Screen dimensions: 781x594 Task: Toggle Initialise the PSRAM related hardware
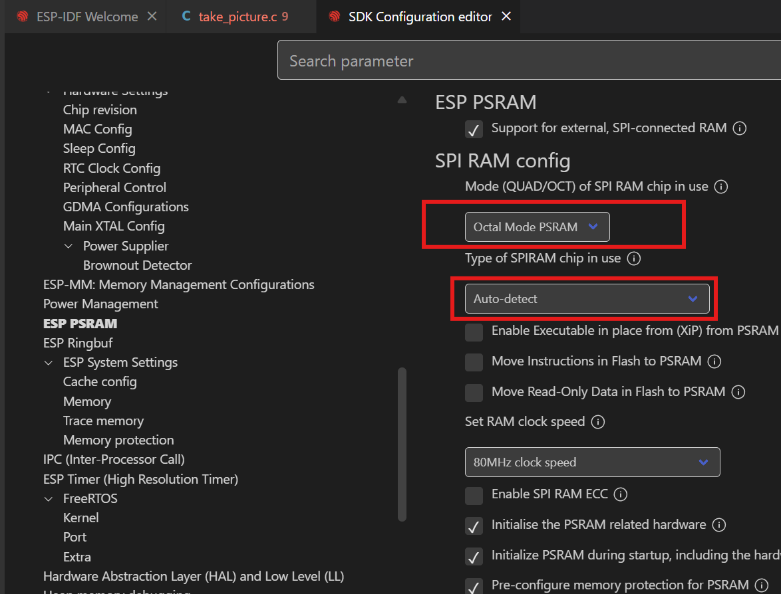[x=474, y=526]
